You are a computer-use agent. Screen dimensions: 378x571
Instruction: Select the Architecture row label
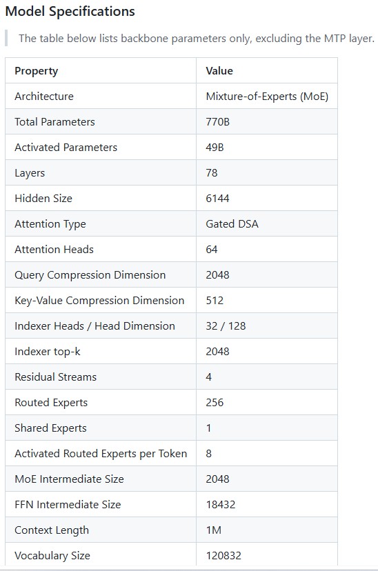(44, 96)
